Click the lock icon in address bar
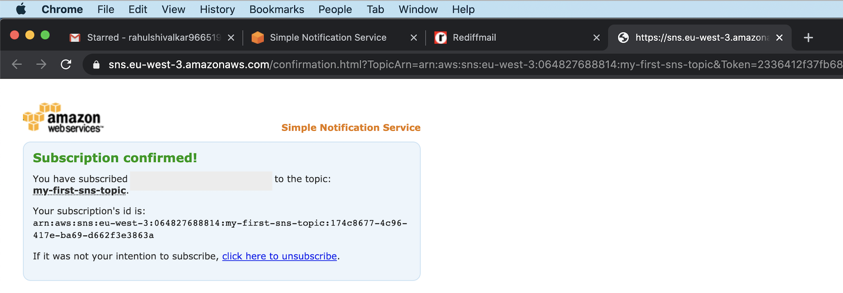This screenshot has height=293, width=843. [x=97, y=65]
